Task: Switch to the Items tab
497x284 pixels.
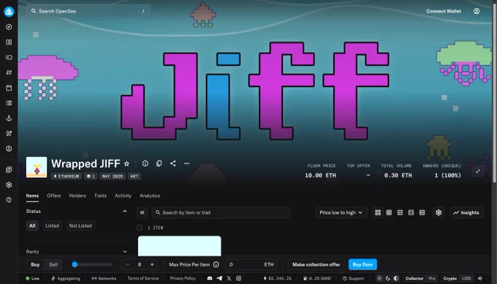Action: pos(32,195)
